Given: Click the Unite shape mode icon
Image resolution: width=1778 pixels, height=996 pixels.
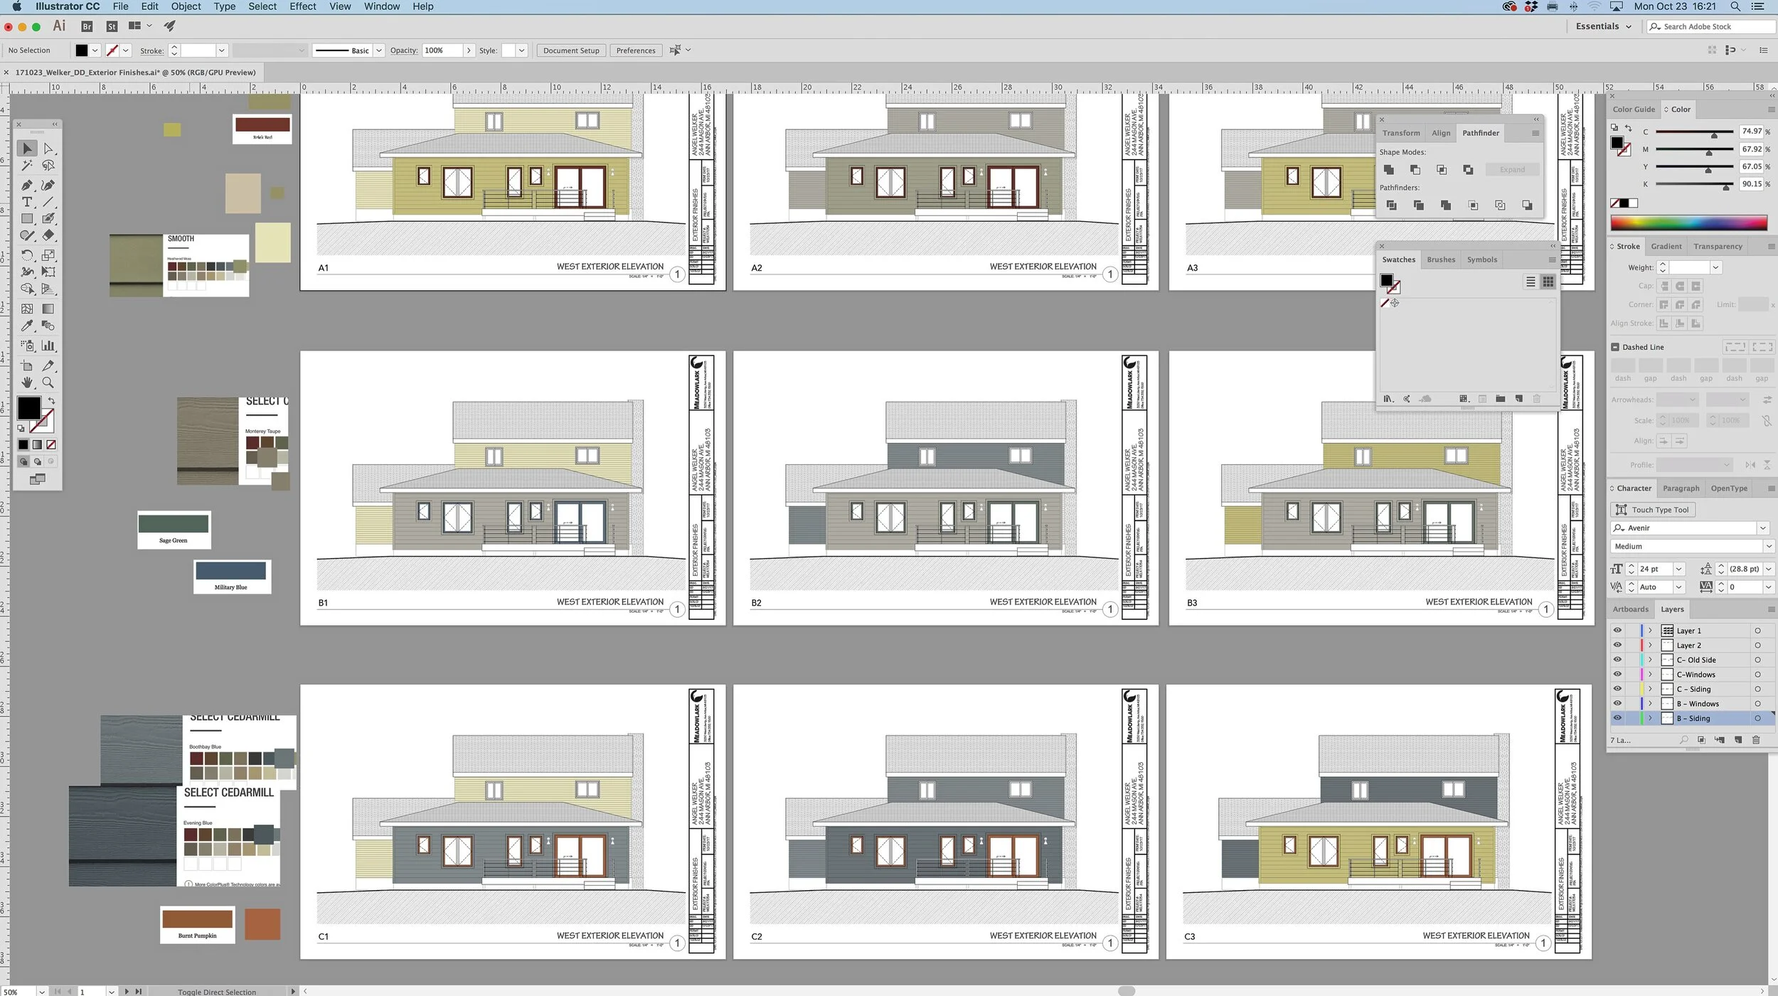Looking at the screenshot, I should 1388,170.
